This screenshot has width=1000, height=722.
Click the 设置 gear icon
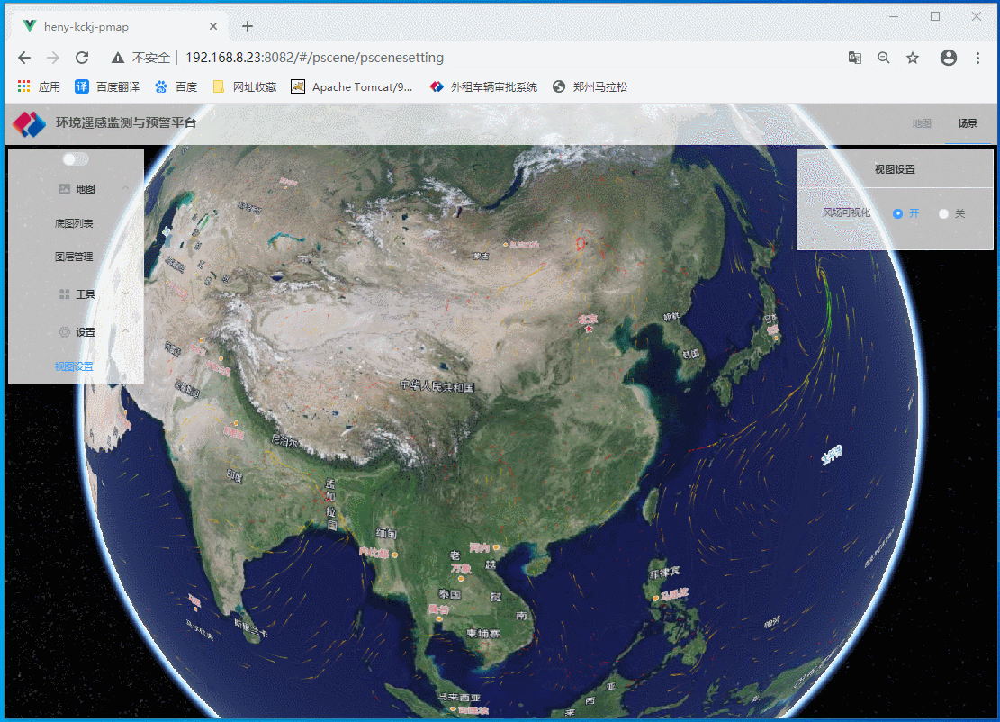65,331
